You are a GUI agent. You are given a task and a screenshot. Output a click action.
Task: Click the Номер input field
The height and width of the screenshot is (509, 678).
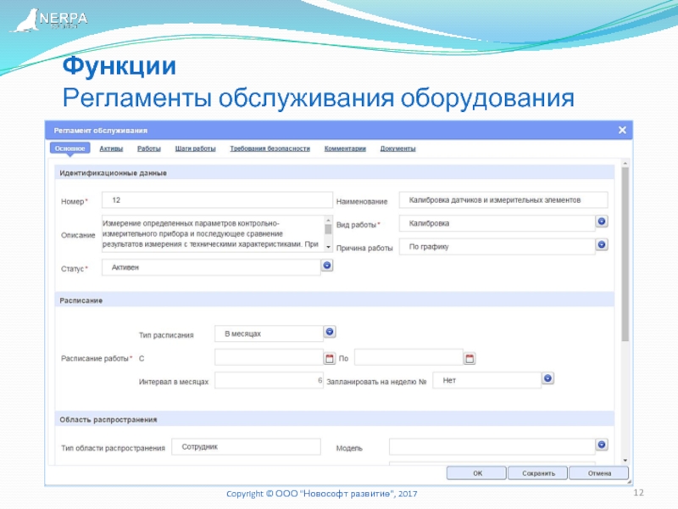(216, 199)
